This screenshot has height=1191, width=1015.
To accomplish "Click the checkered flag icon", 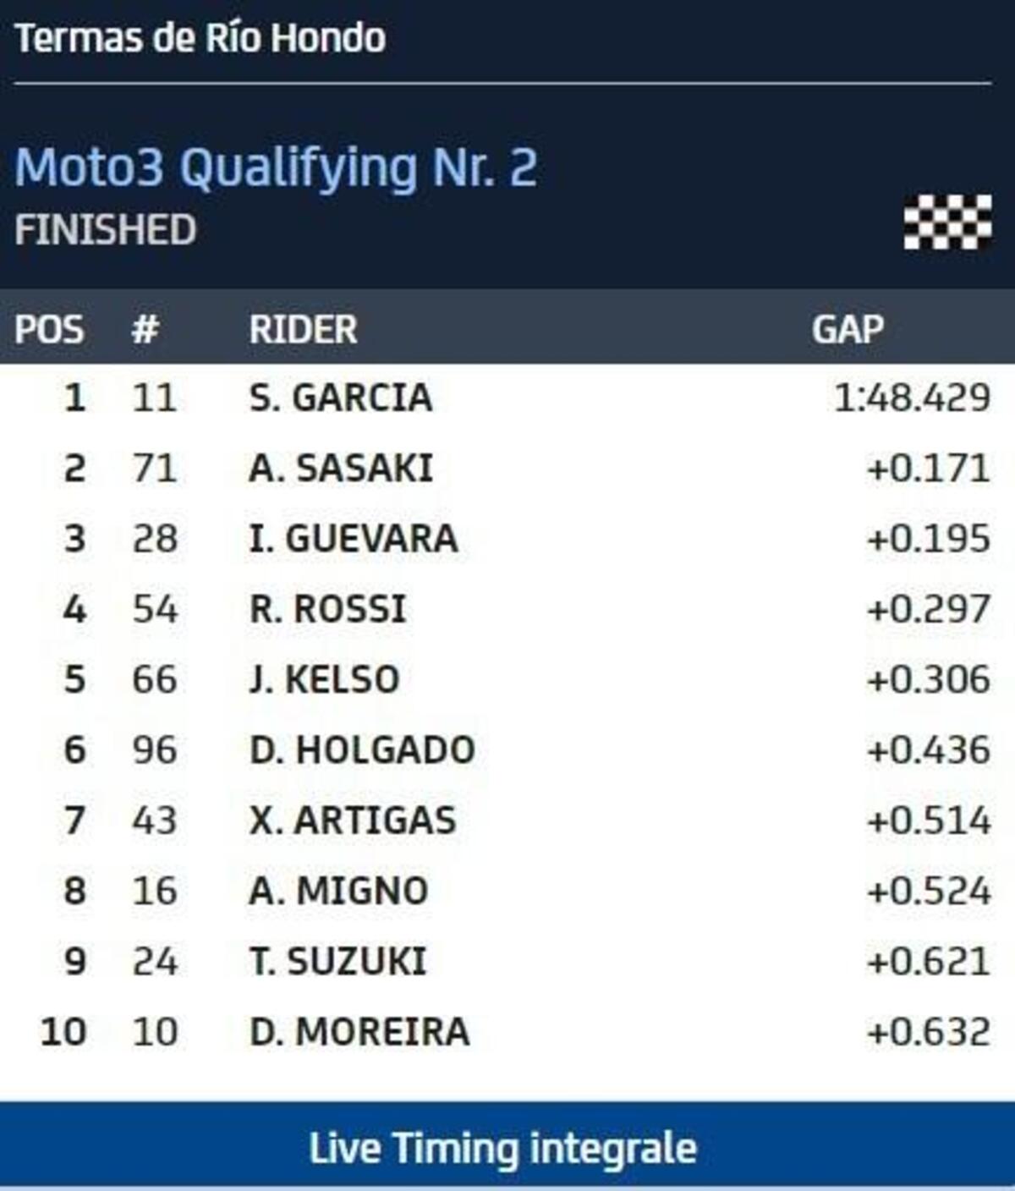I will [x=947, y=222].
